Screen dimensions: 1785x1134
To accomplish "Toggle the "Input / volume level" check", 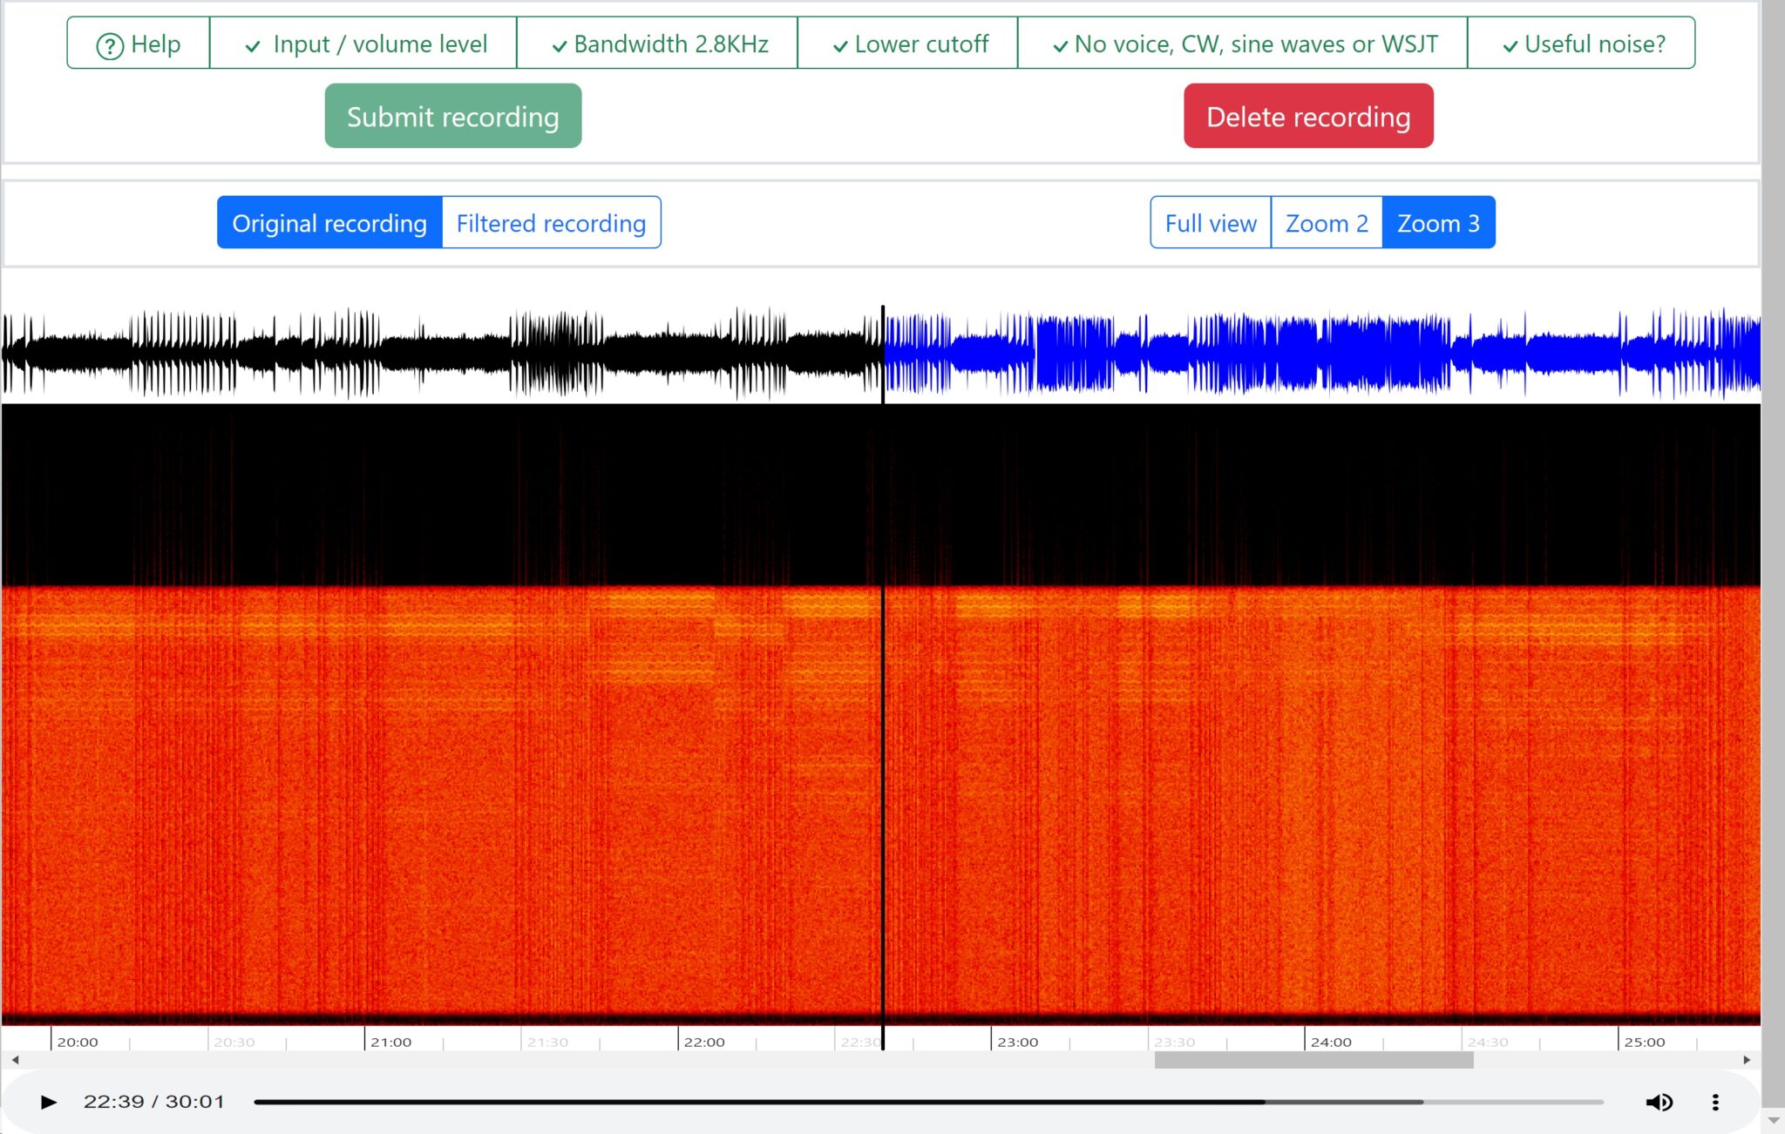I will point(252,44).
